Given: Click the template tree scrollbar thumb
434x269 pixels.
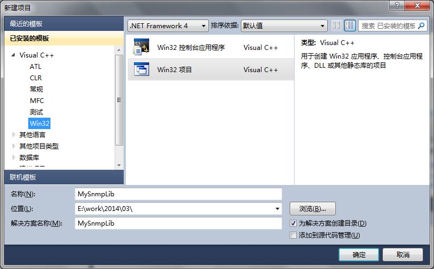Looking at the screenshot, I should point(119,100).
